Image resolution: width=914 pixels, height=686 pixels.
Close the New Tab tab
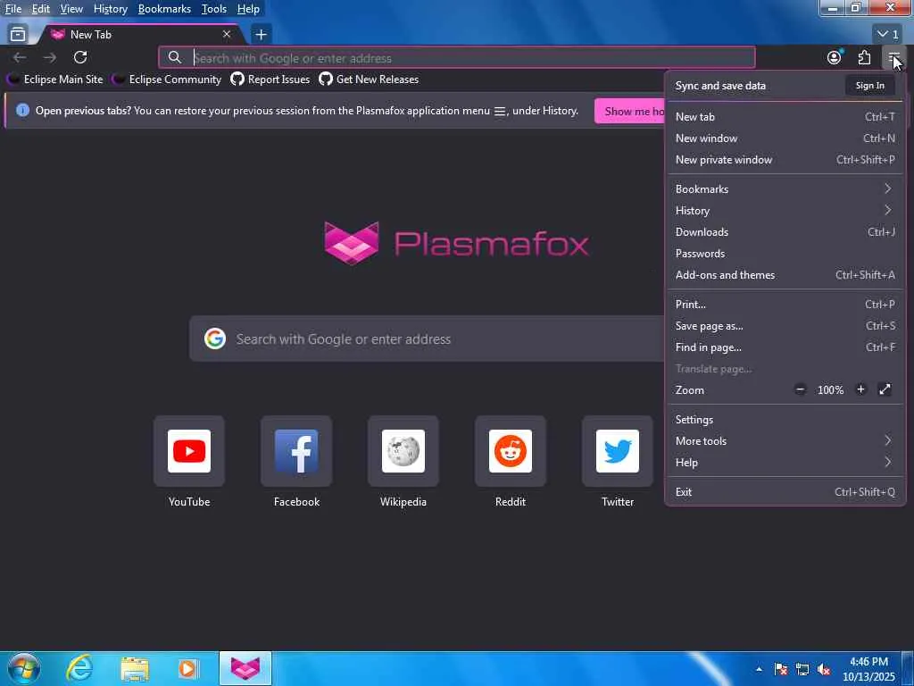(227, 35)
